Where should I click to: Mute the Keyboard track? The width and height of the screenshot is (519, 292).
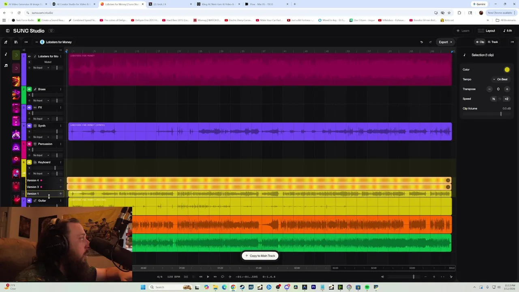pyautogui.click(x=29, y=162)
